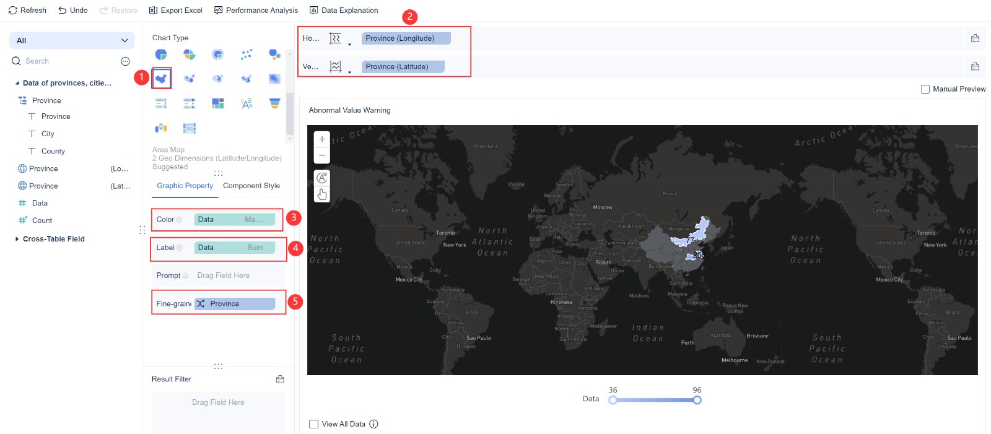991x434 pixels.
Task: Select the funnel chart type icon
Action: pyautogui.click(x=275, y=103)
